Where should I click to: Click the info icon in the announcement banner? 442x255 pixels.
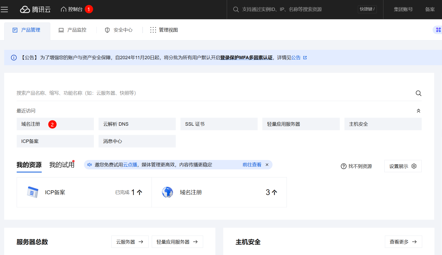point(14,58)
